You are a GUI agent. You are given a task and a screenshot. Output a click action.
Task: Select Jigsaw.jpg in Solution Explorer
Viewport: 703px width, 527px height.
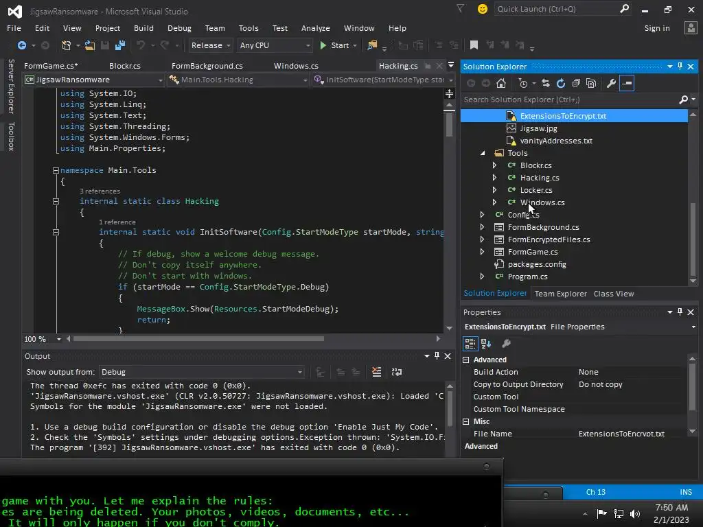pos(538,128)
